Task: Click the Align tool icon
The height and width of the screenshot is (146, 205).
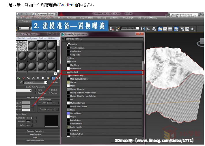Action: (148, 29)
